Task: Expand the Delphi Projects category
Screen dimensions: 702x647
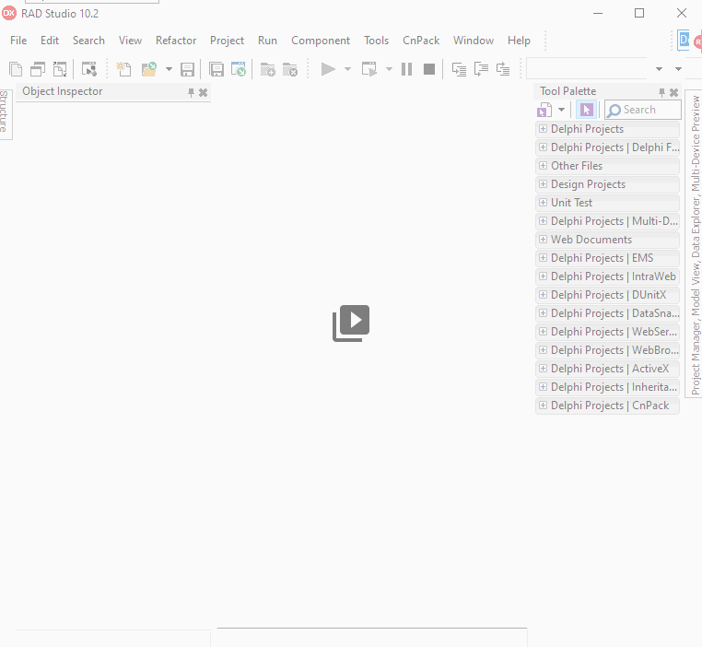Action: coord(543,129)
